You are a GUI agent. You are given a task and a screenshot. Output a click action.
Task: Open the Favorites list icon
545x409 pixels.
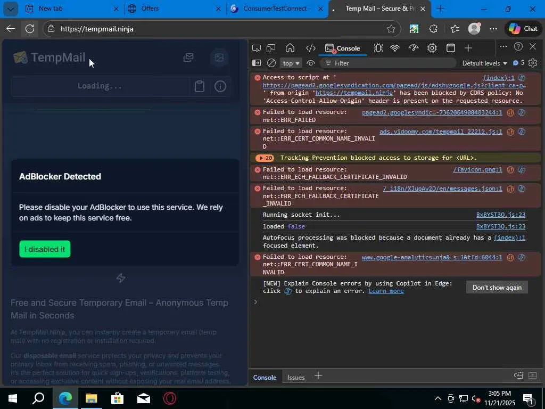tap(455, 29)
